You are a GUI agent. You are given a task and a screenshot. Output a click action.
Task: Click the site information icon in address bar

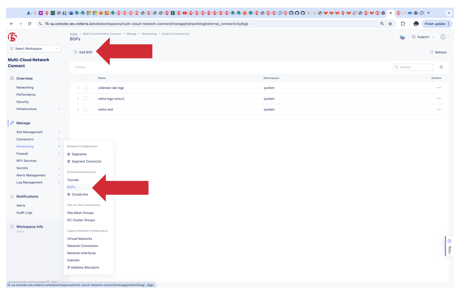(x=40, y=24)
